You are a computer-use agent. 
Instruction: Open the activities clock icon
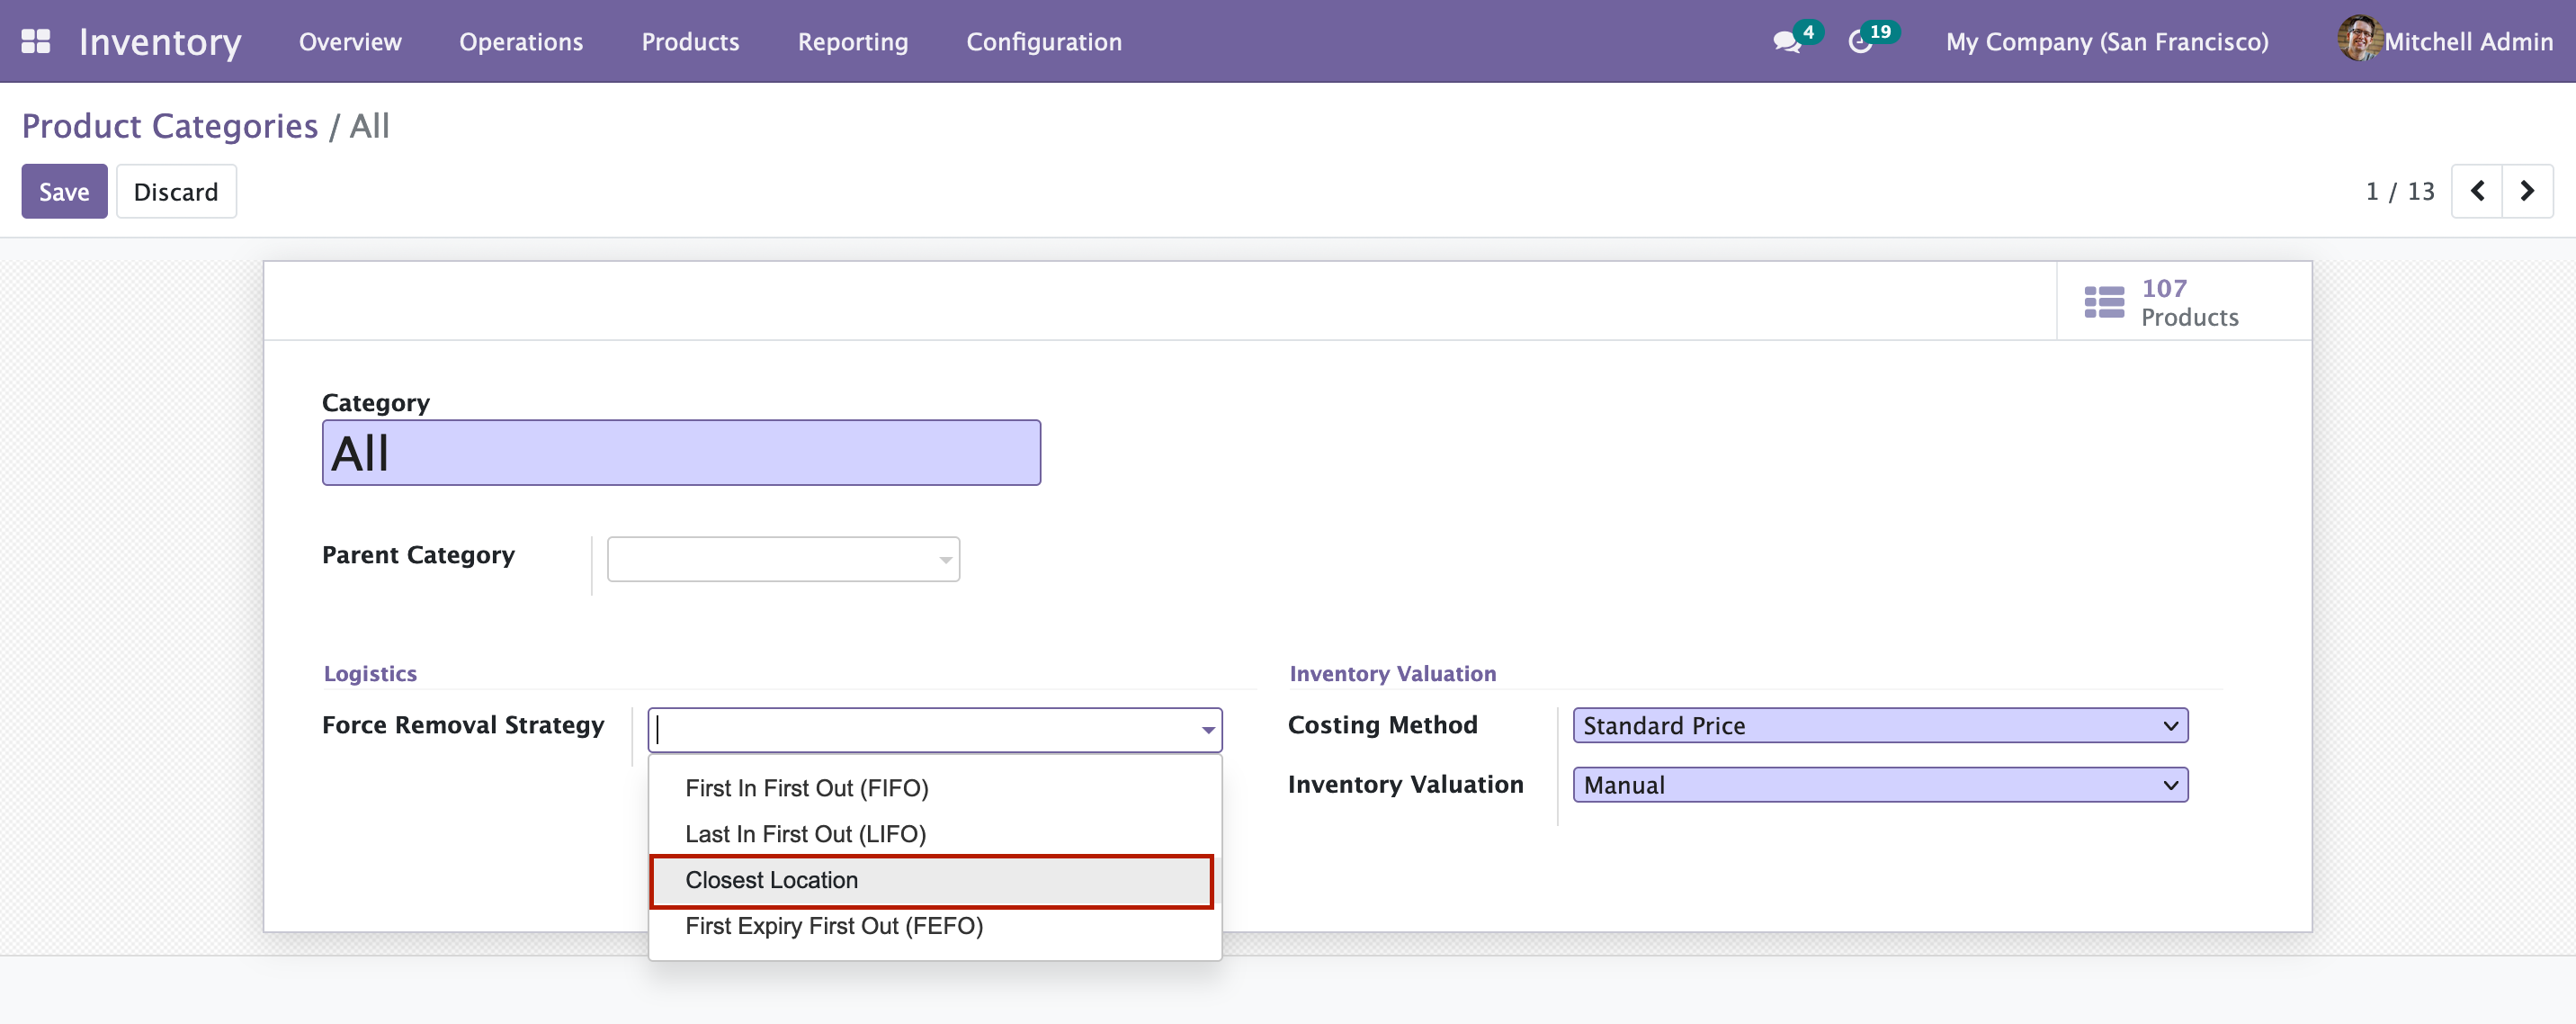point(1860,42)
